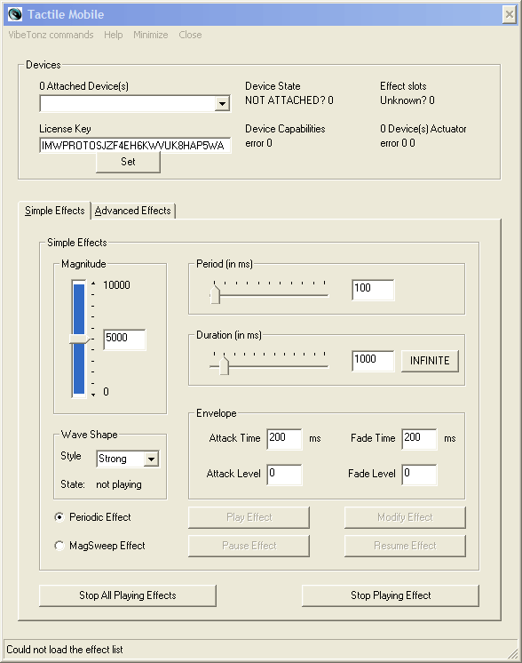
Task: Click the Stop Playing Effect button
Action: coord(391,595)
